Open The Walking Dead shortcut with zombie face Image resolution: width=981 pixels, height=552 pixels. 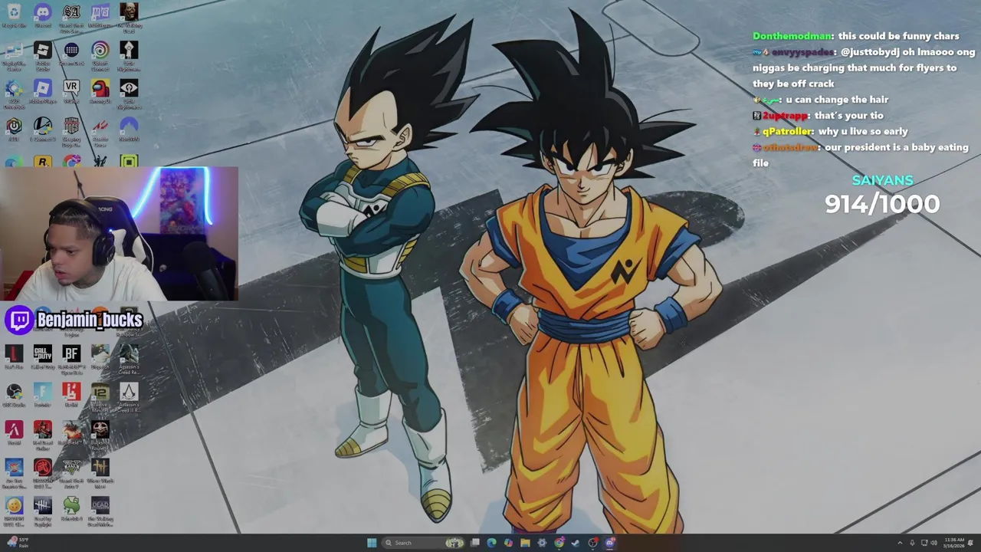pyautogui.click(x=129, y=17)
